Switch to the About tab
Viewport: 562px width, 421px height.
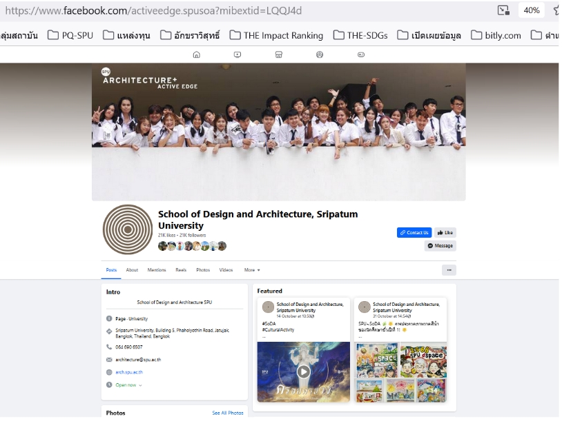tap(132, 270)
